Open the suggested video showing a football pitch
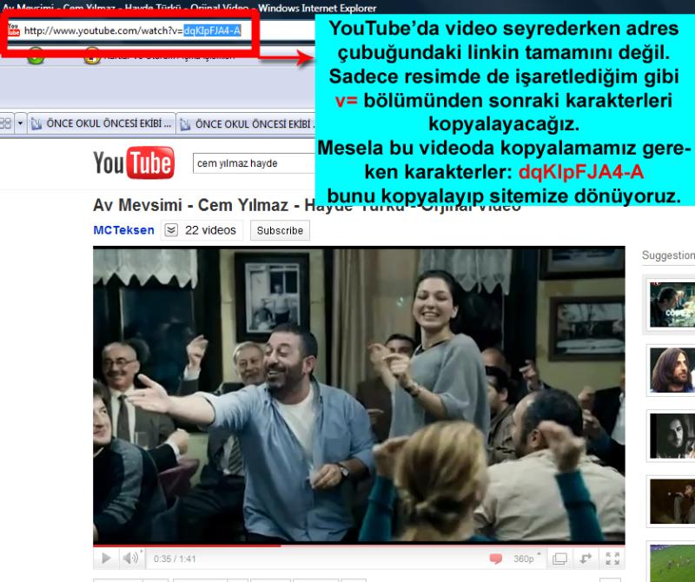This screenshot has height=582, width=695. point(672,563)
